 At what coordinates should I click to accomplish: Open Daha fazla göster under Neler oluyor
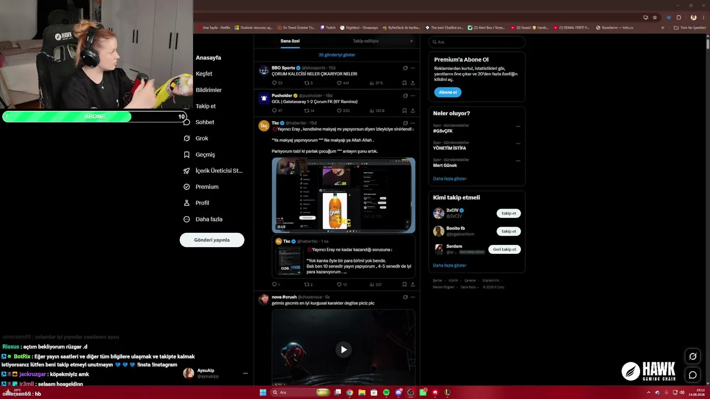450,179
